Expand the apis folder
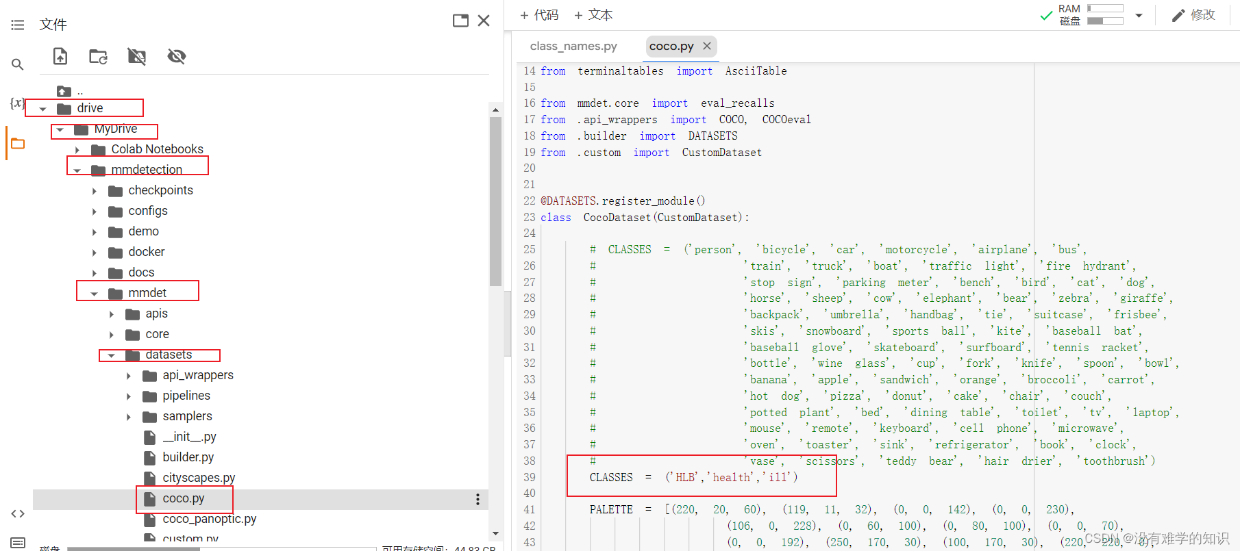 tap(112, 314)
